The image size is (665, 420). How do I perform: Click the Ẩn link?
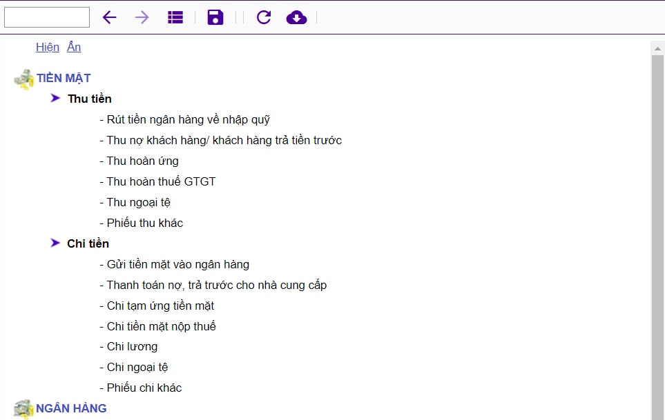tap(74, 47)
